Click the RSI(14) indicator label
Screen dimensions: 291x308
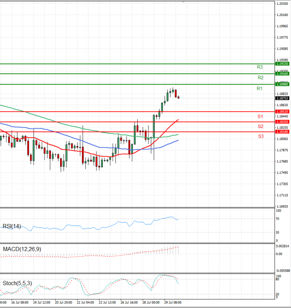click(x=12, y=227)
